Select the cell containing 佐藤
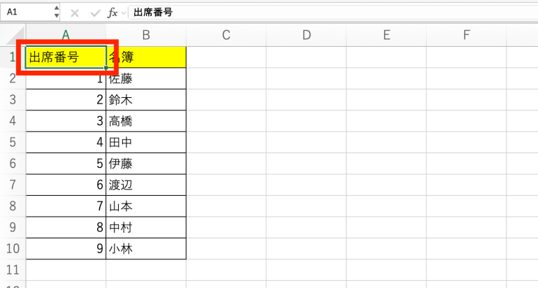Image resolution: width=538 pixels, height=288 pixels. (145, 79)
